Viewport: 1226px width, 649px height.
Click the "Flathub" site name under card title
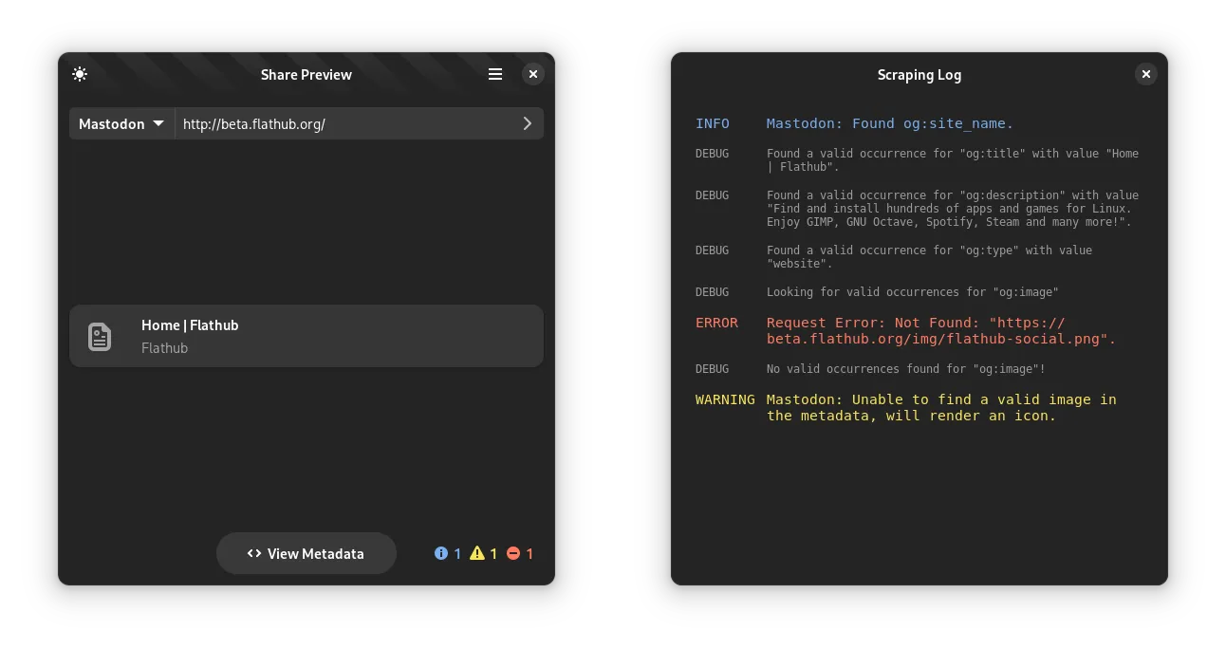coord(165,348)
